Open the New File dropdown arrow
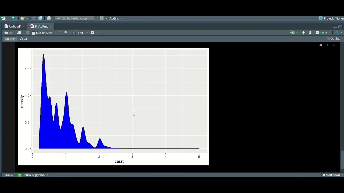Image resolution: width=344 pixels, height=193 pixels. (x=8, y=18)
